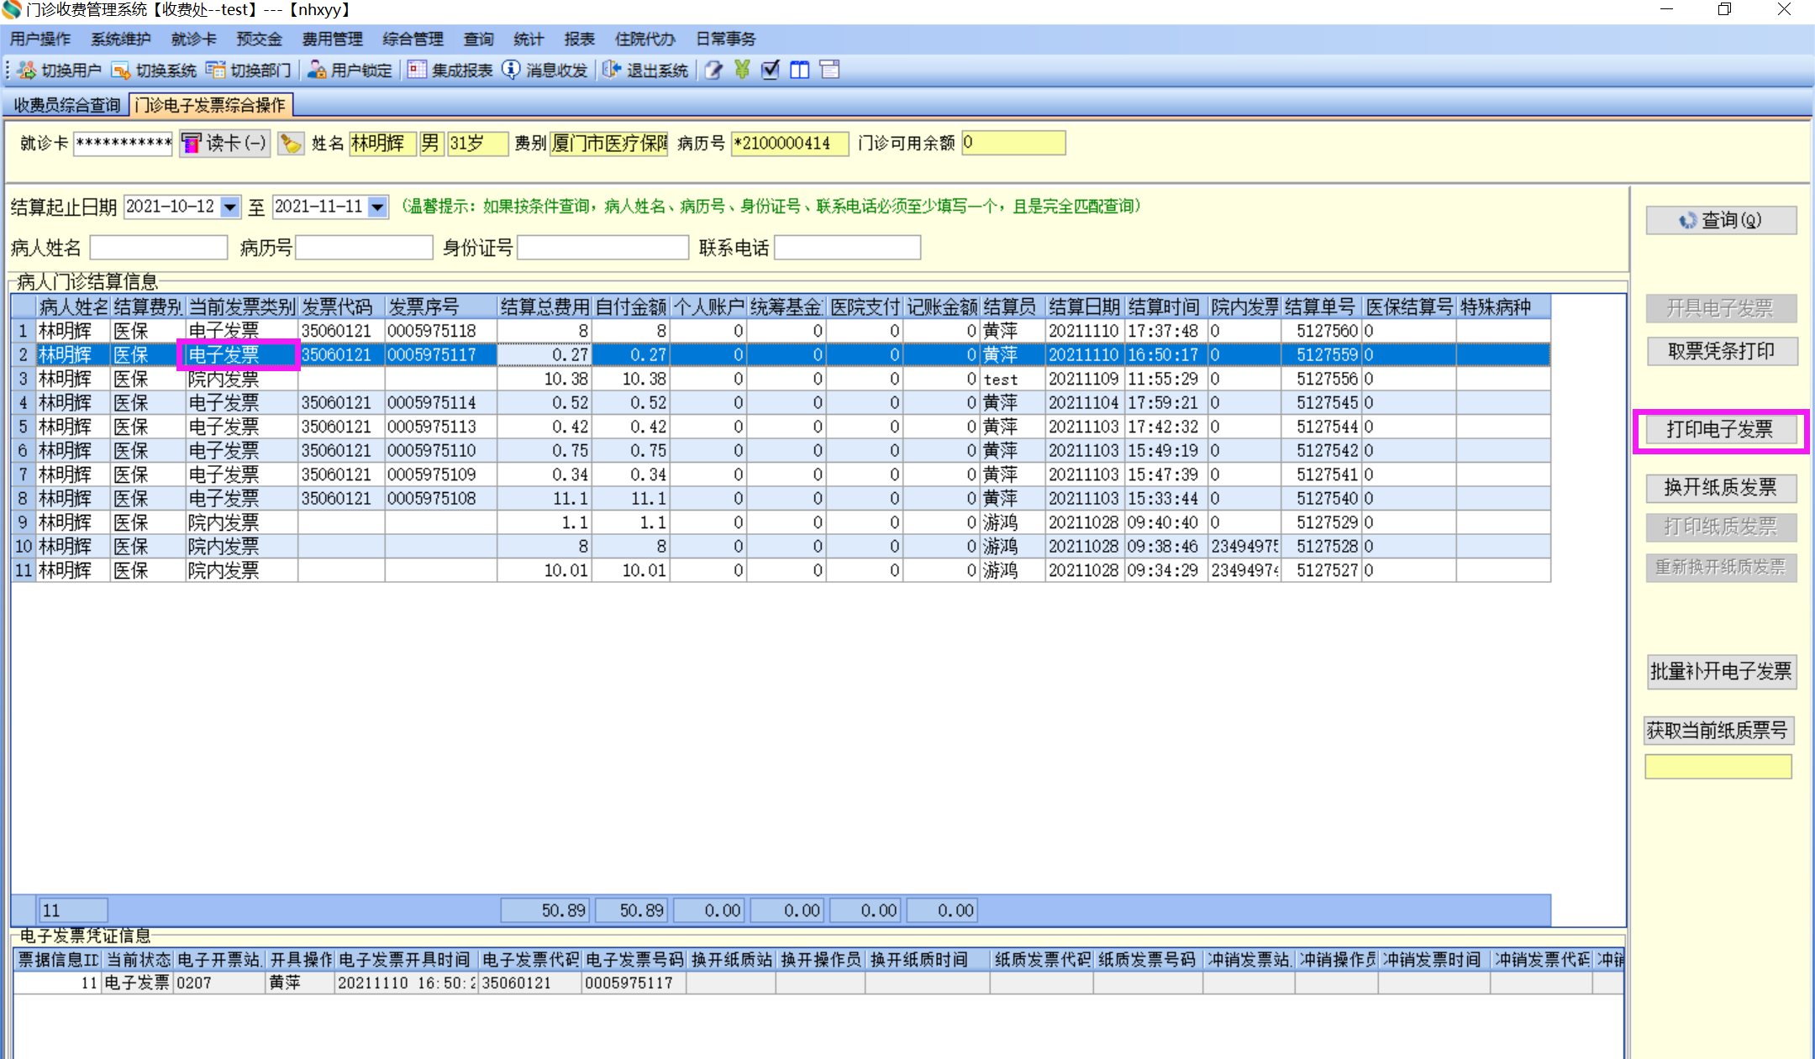Select row 5 with invoice 0005975113
The image size is (1815, 1059).
(x=431, y=427)
